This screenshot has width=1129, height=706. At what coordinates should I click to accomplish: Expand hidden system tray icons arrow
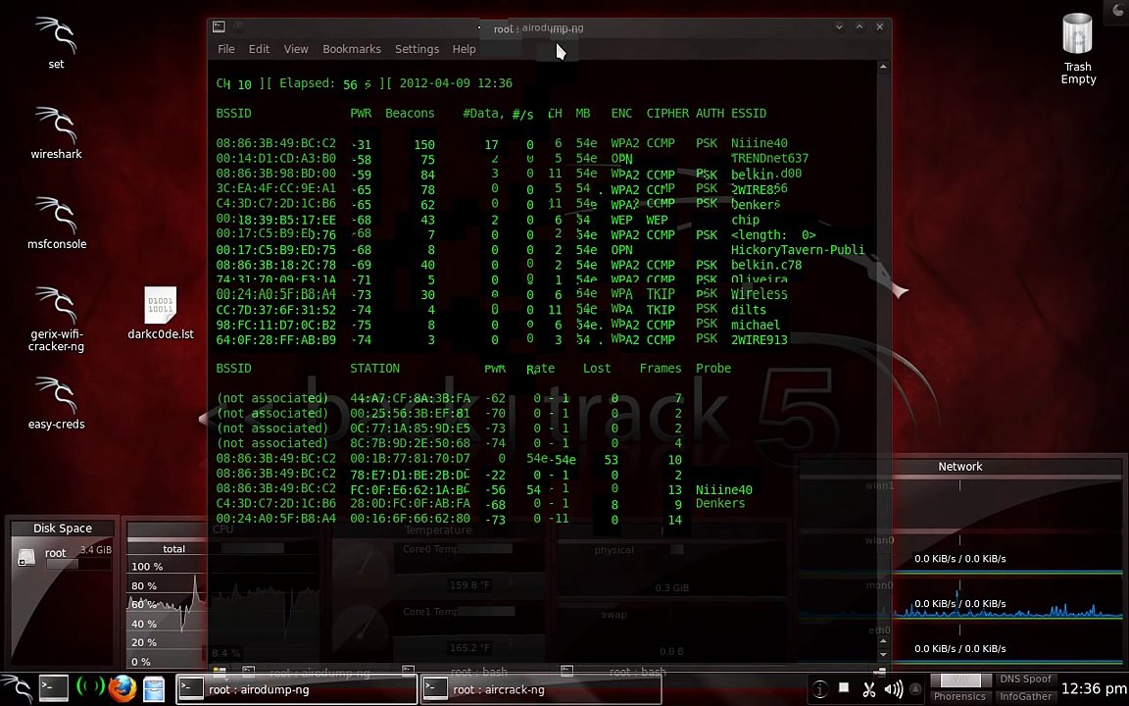915,688
